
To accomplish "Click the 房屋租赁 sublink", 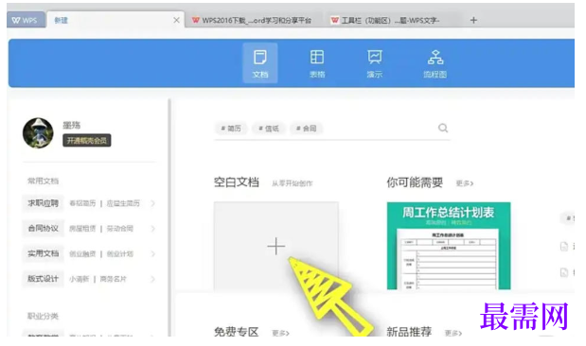I will click(x=82, y=229).
